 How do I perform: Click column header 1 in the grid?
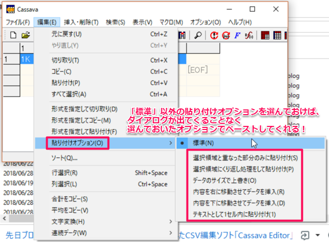tap(27, 48)
